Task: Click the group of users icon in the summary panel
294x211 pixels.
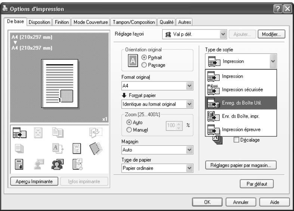Action: coord(58,164)
